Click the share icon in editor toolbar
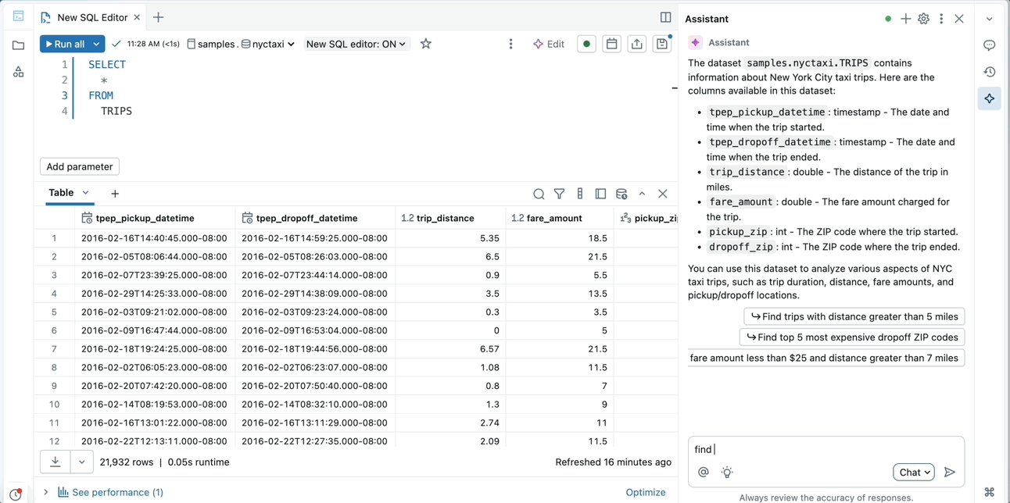Viewport: 1010px width, 503px height. pos(636,45)
